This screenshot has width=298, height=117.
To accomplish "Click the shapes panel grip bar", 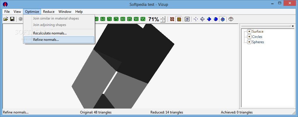I will click(266, 26).
